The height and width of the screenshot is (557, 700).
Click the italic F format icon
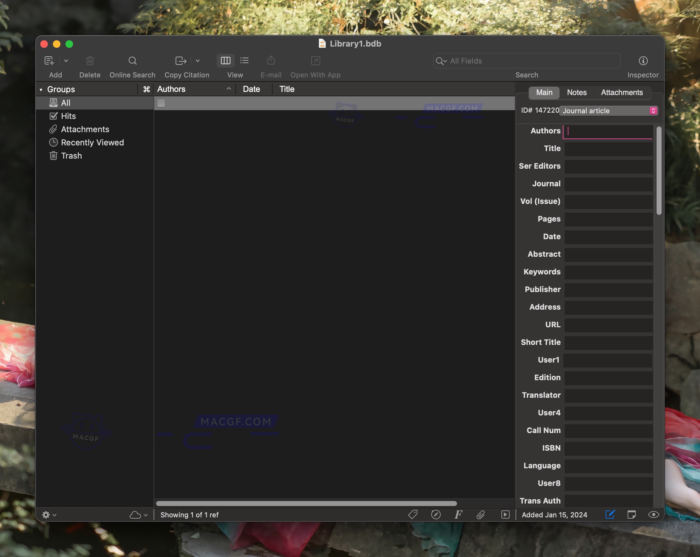(458, 515)
